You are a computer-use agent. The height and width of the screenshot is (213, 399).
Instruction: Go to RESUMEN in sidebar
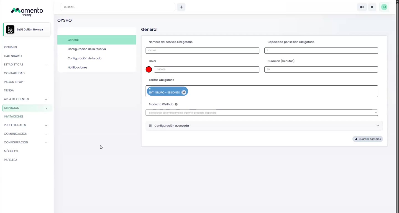click(11, 47)
